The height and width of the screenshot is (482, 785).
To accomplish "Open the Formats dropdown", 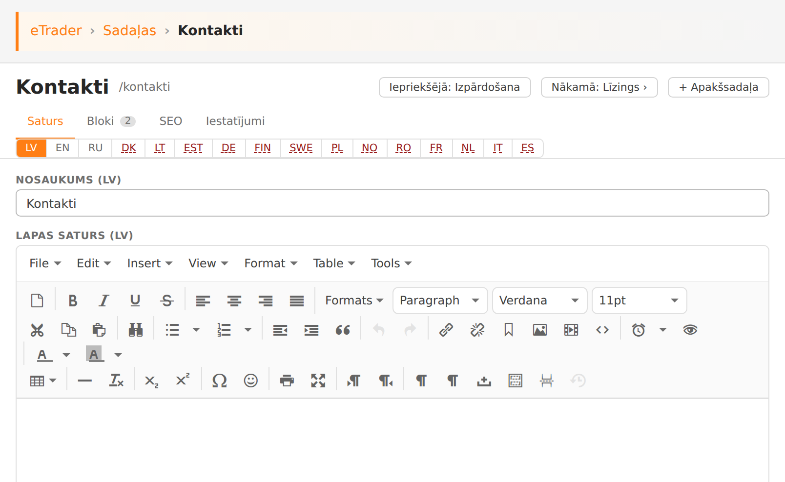I will (x=354, y=301).
